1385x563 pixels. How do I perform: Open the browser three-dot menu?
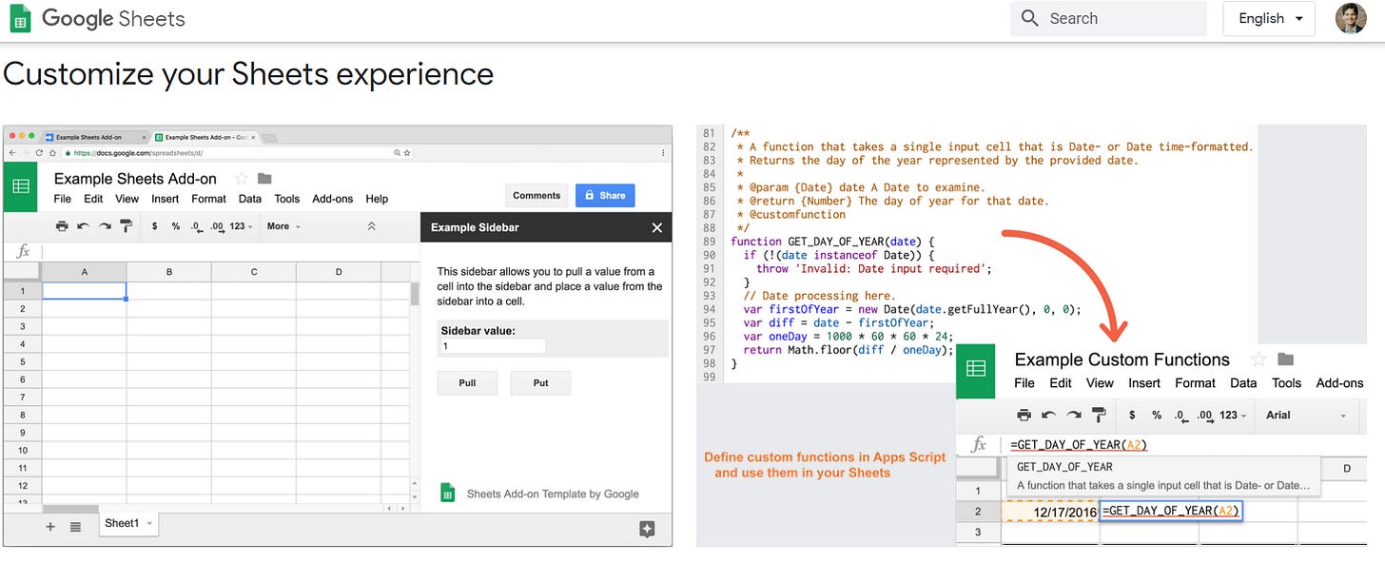click(662, 152)
